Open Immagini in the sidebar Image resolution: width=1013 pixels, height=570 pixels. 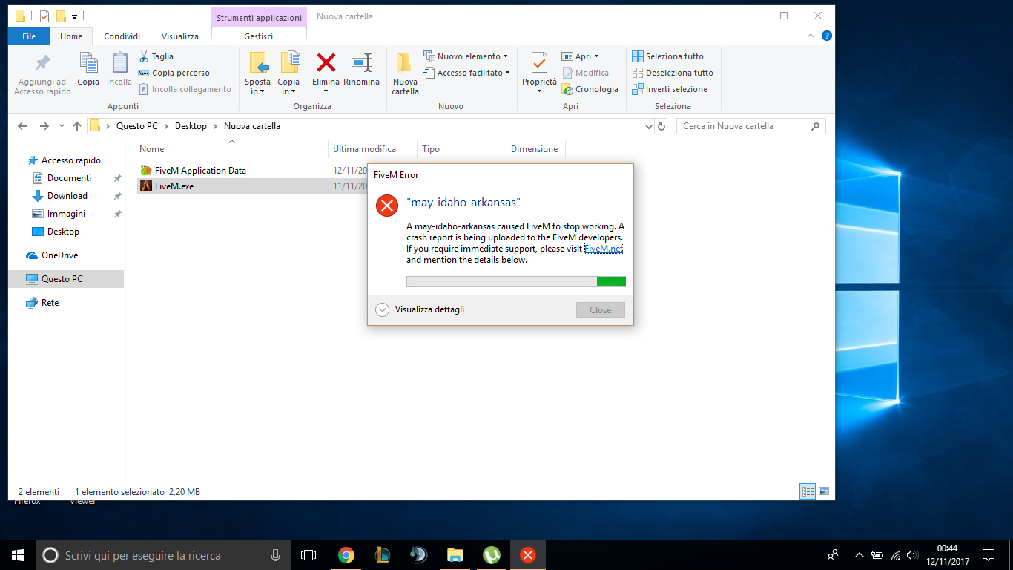click(x=66, y=214)
